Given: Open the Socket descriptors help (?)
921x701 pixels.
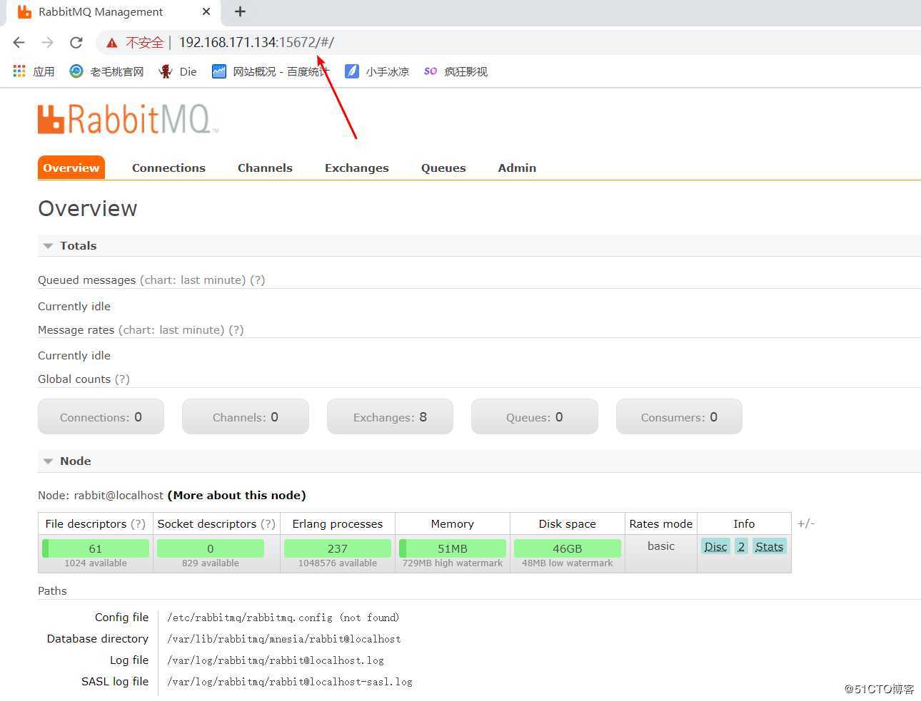Looking at the screenshot, I should 268,523.
